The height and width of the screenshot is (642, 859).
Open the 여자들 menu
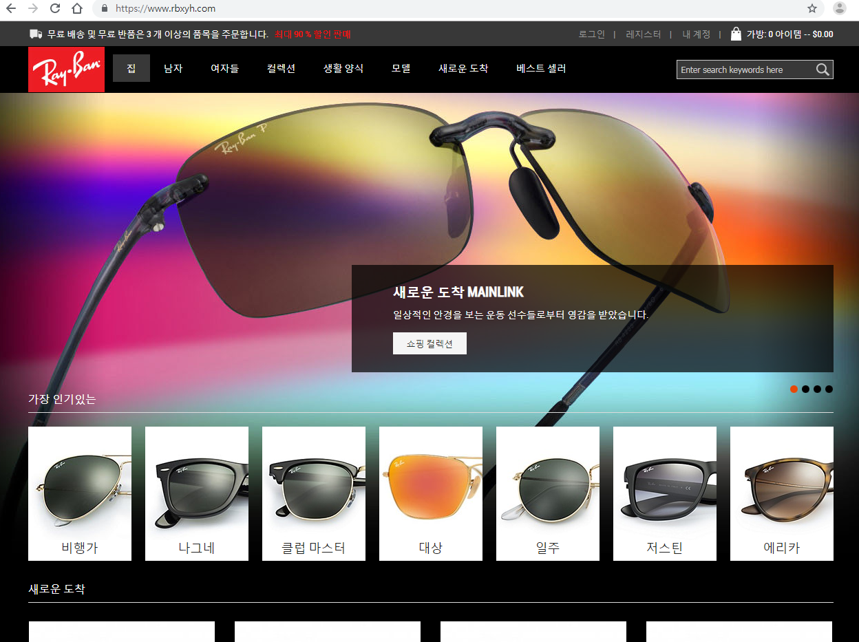pyautogui.click(x=224, y=68)
